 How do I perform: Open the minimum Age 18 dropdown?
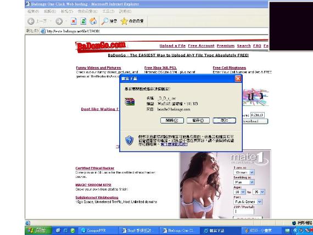pyautogui.click(x=243, y=192)
